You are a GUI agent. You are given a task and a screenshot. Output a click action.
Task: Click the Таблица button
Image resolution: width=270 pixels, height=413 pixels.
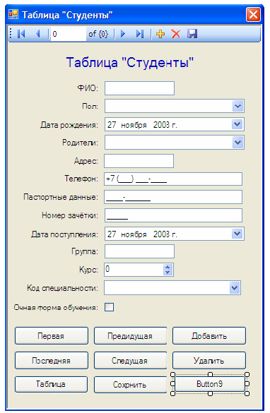[x=51, y=384]
